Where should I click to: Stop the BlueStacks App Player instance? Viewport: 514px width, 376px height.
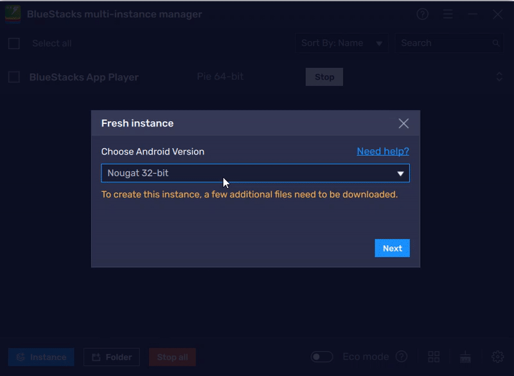[324, 77]
